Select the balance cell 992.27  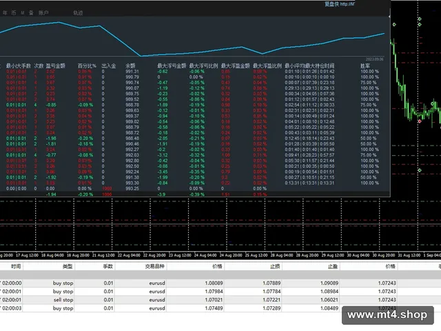(132, 150)
